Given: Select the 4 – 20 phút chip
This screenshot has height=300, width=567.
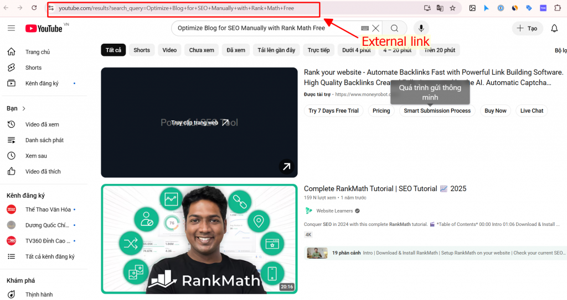Looking at the screenshot, I should tap(398, 50).
